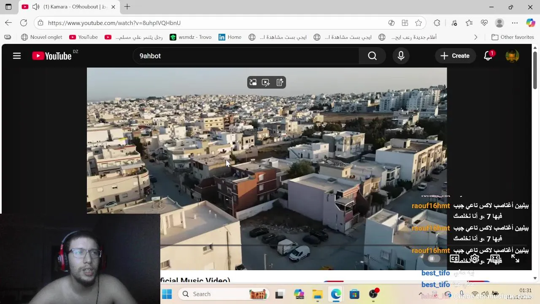This screenshot has height=304, width=540.
Task: Click the middle video overlay icon above player
Action: pos(266,82)
